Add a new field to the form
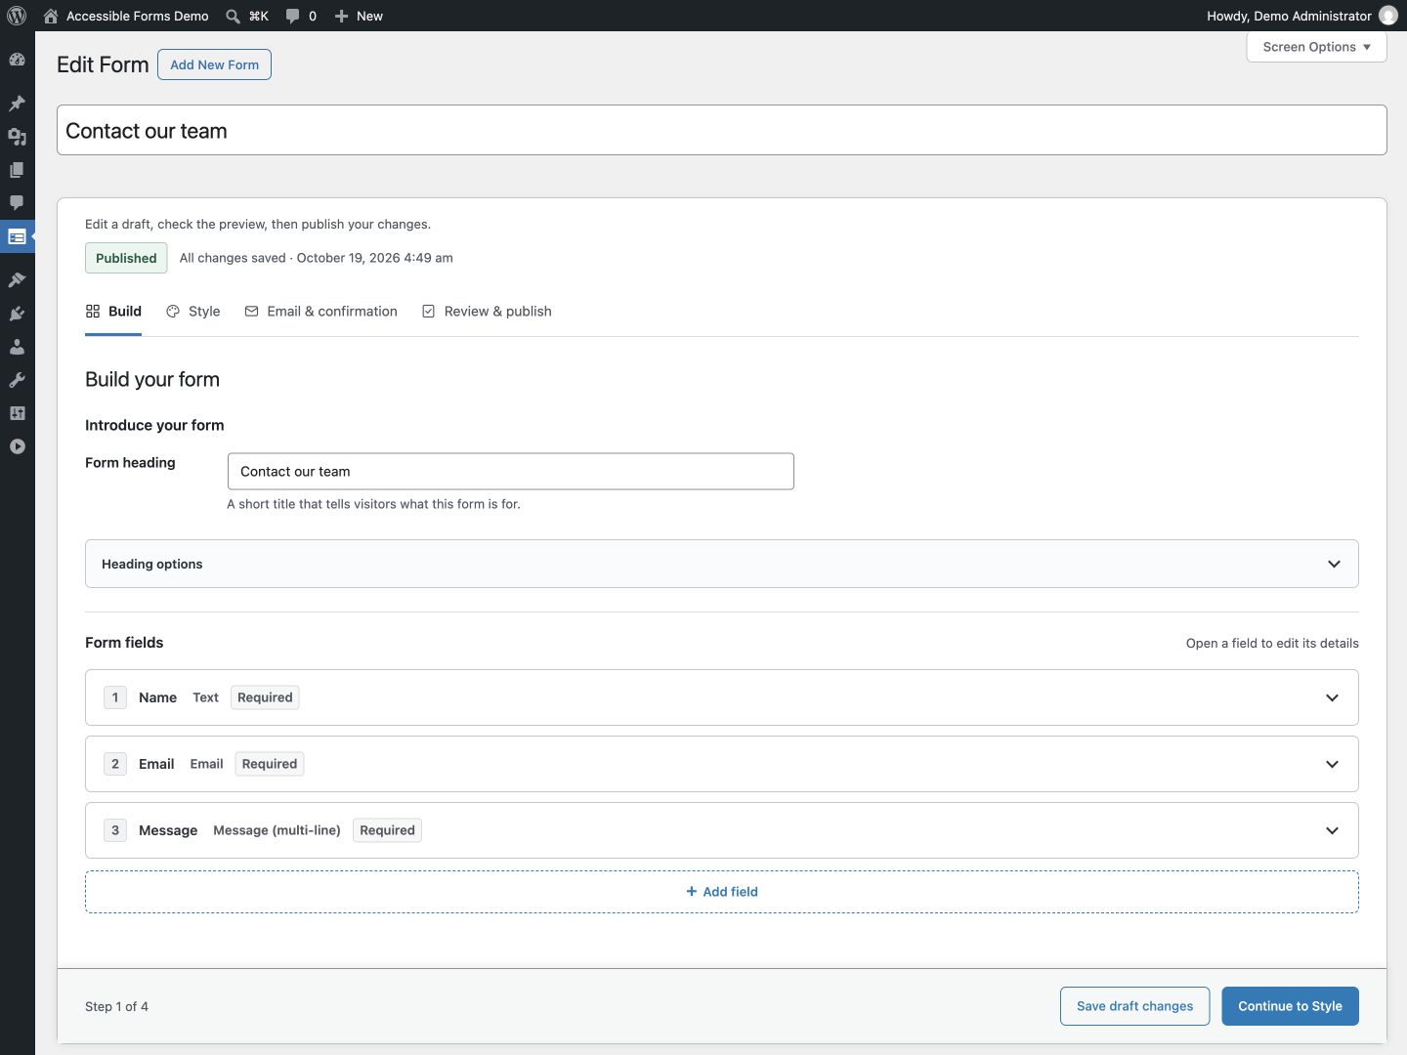This screenshot has width=1407, height=1055. click(x=722, y=892)
